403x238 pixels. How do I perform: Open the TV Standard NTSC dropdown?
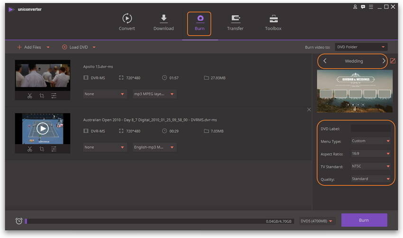tap(371, 166)
